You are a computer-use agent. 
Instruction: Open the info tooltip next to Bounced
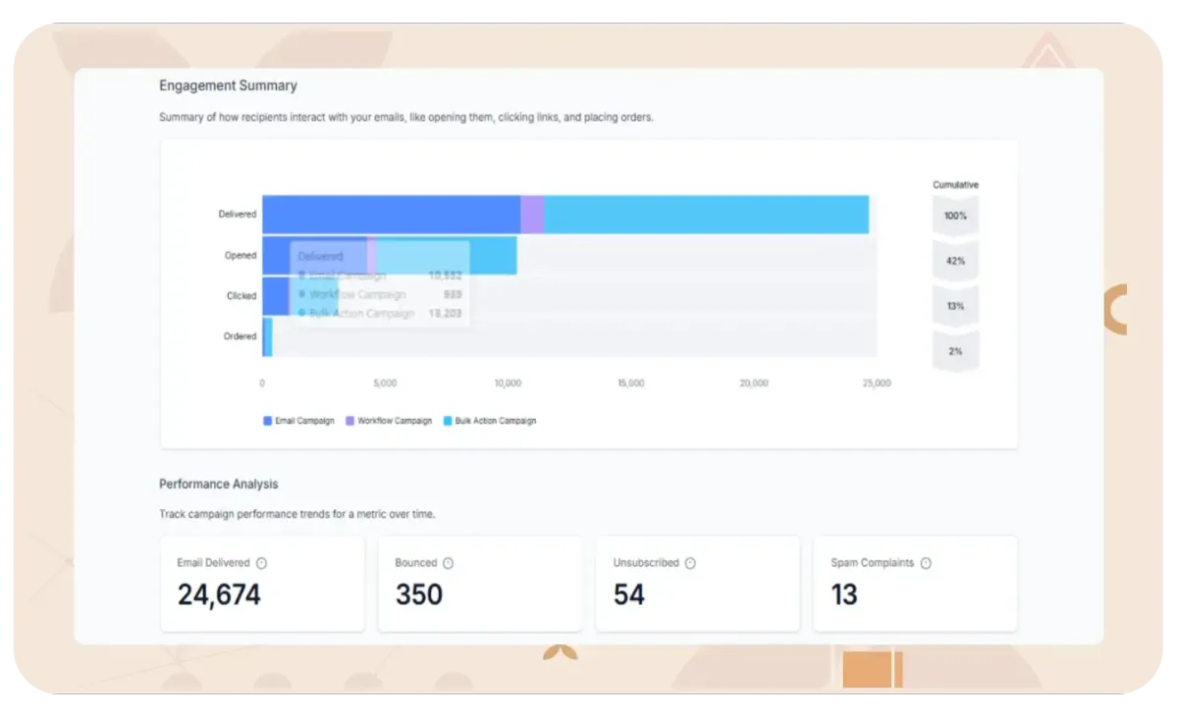[450, 563]
